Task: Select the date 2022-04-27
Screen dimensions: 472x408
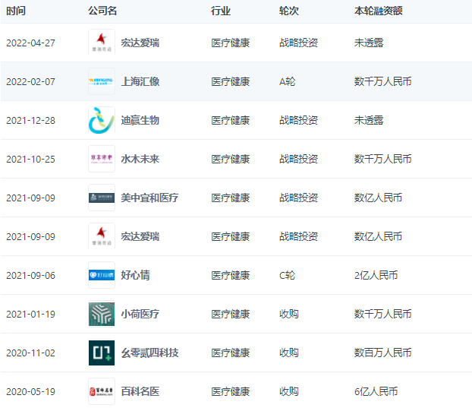Action: [30, 43]
